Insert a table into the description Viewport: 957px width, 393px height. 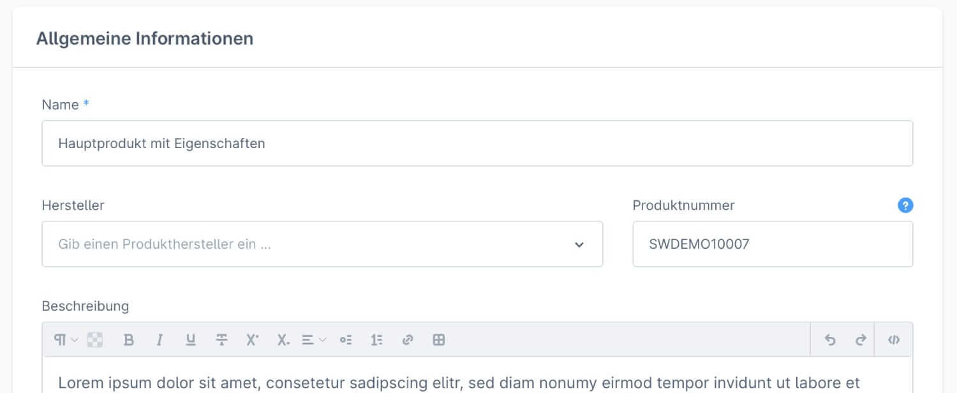(x=438, y=339)
